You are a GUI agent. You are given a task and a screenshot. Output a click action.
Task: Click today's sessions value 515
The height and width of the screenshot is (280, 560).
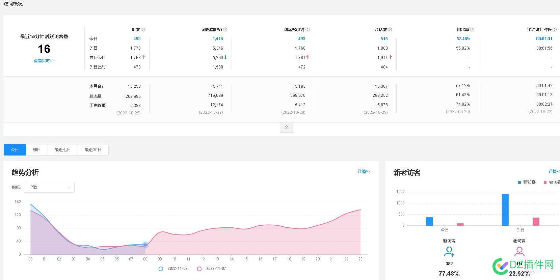(x=384, y=39)
